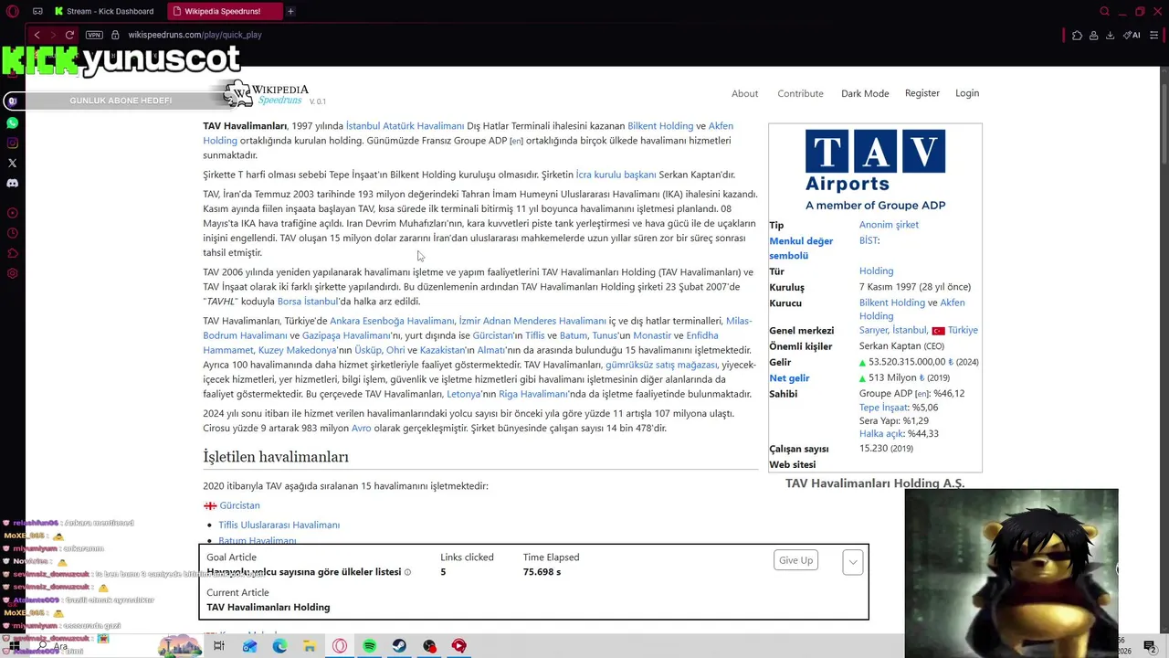Open the Tiflis Uluslararası Havalimanı link
Image resolution: width=1169 pixels, height=658 pixels.
(279, 525)
